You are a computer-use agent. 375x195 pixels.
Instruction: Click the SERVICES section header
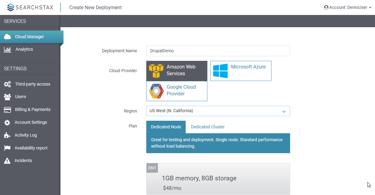[15, 21]
